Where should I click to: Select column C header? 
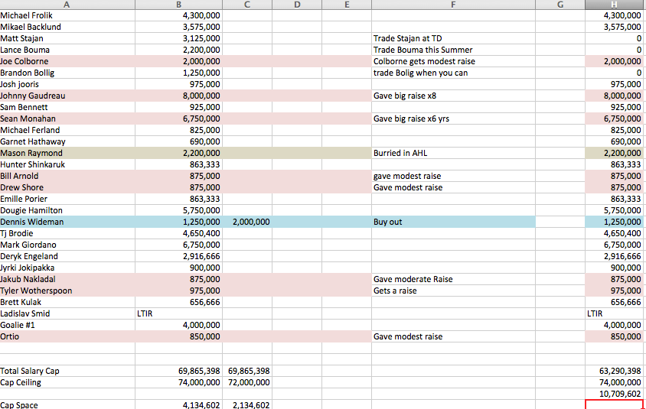(247, 5)
